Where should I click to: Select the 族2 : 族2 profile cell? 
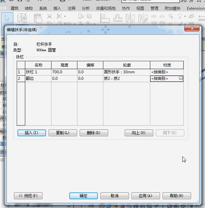click(126, 79)
